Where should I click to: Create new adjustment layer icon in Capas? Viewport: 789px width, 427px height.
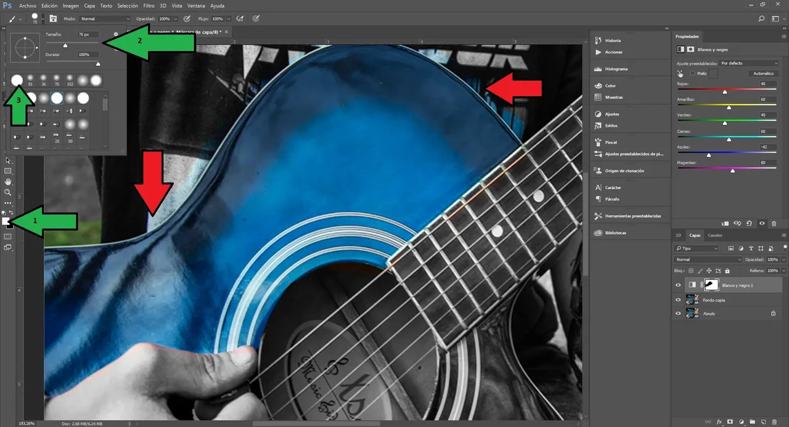coord(741,422)
